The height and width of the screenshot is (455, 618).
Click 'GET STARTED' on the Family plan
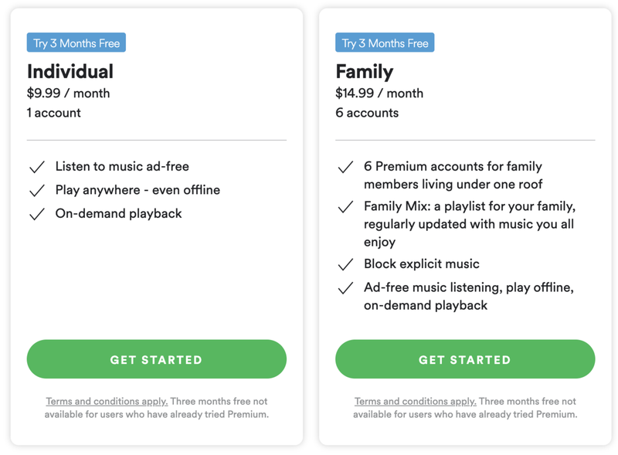464,359
